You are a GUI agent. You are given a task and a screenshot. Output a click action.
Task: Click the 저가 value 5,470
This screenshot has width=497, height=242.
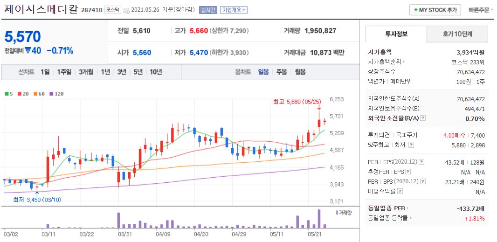pos(199,52)
